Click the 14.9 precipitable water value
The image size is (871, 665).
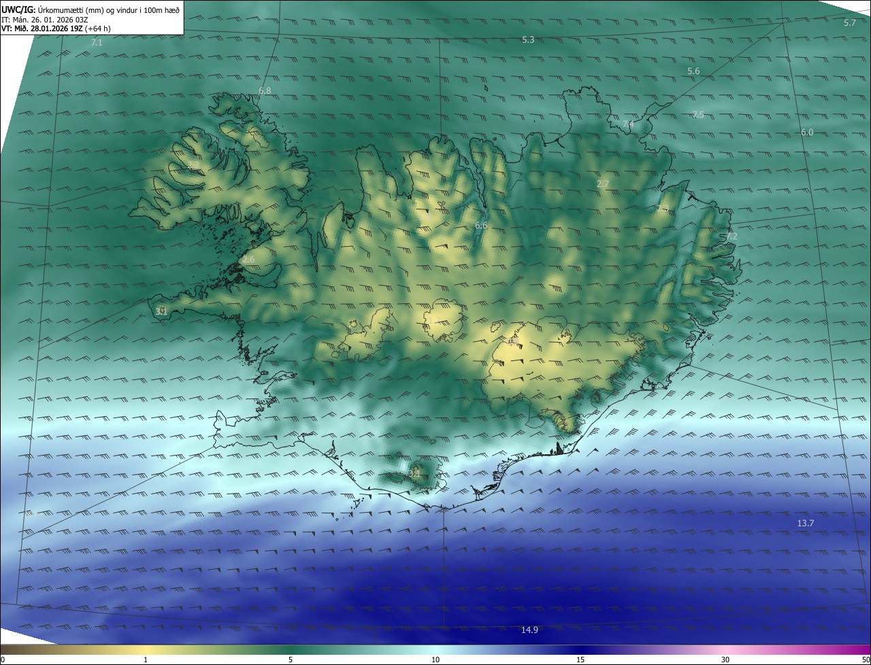(x=529, y=630)
